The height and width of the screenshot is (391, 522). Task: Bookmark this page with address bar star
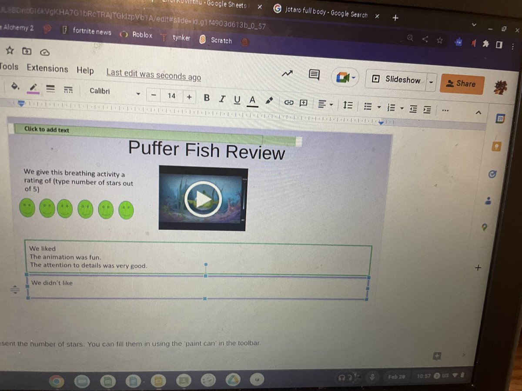440,40
